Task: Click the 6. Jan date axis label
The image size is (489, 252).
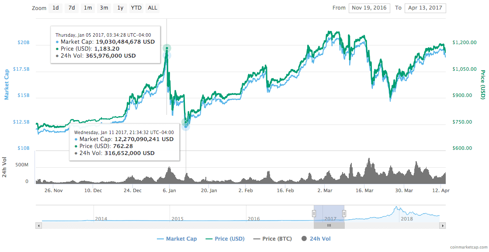Action: [x=169, y=190]
